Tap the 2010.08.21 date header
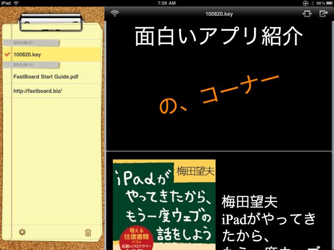Screen dimensions: 334x250 pos(31,43)
